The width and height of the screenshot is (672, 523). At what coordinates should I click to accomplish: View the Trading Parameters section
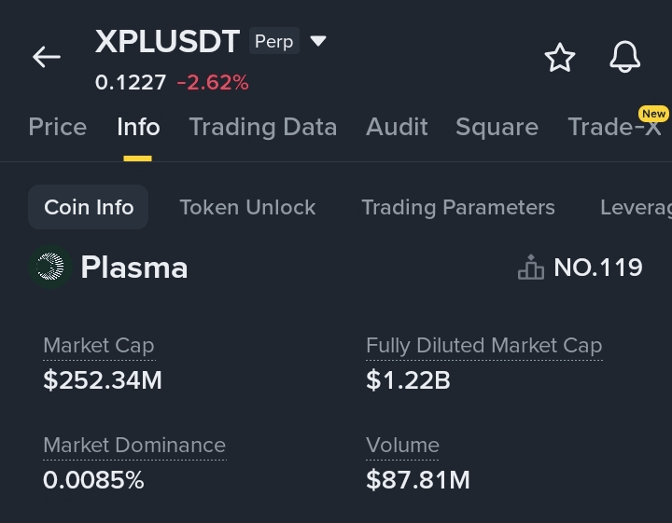tap(458, 207)
